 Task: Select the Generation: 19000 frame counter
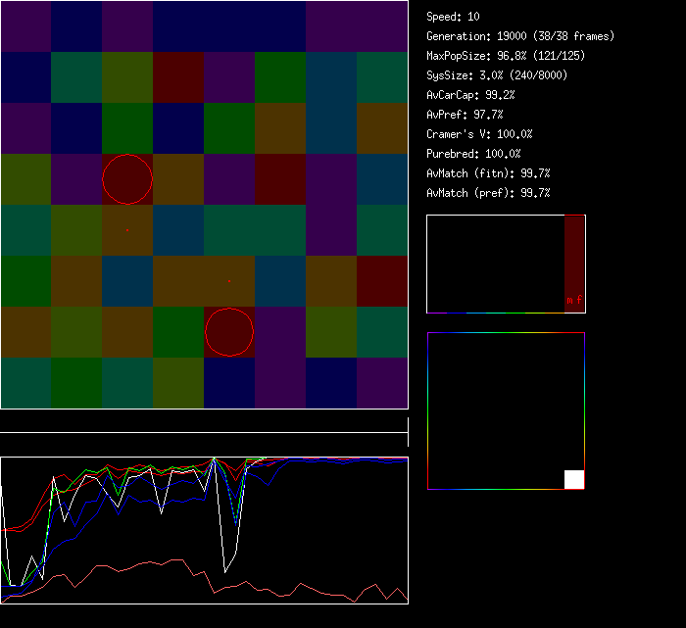tap(520, 36)
